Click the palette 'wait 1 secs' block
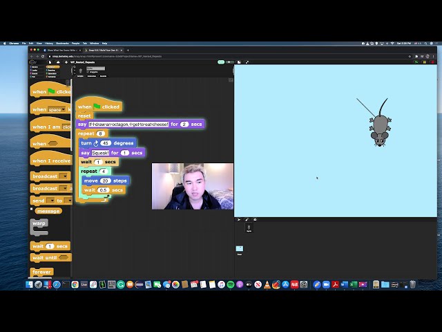This screenshot has width=442, height=332. coord(50,246)
